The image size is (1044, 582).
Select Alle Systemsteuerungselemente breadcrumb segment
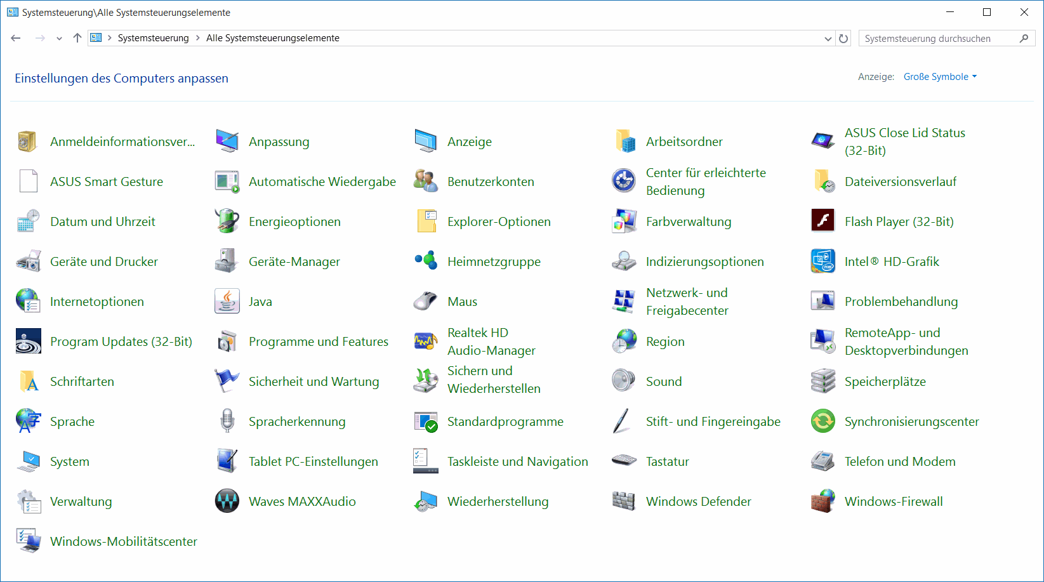pyautogui.click(x=272, y=38)
